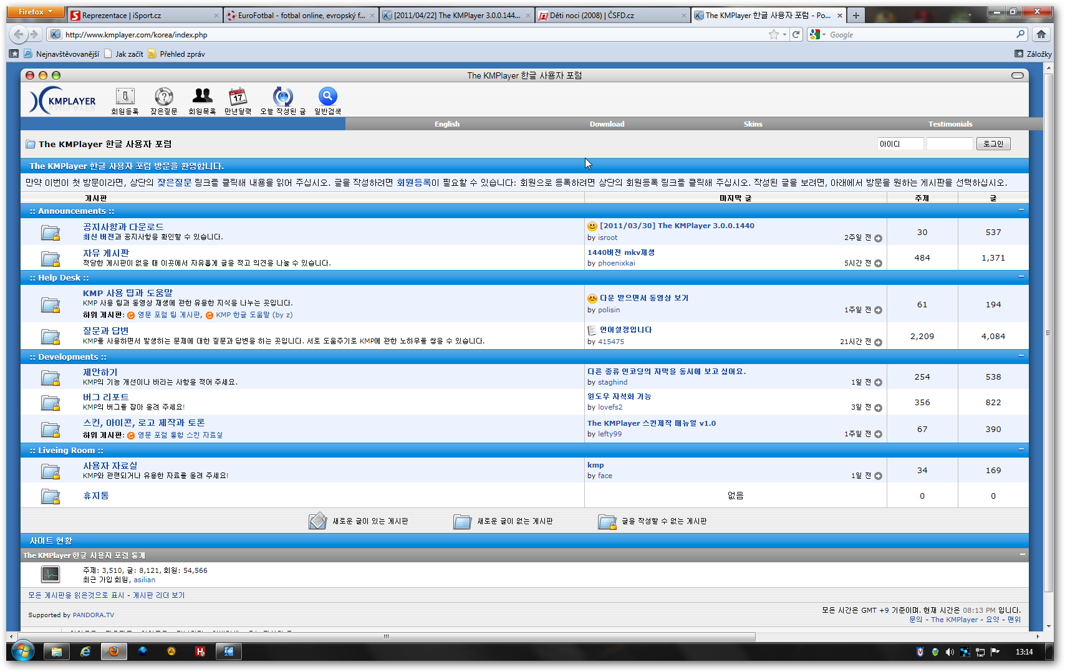Open Internet Explorer from the taskbar
Screen dimensions: 1065x672
pyautogui.click(x=85, y=651)
